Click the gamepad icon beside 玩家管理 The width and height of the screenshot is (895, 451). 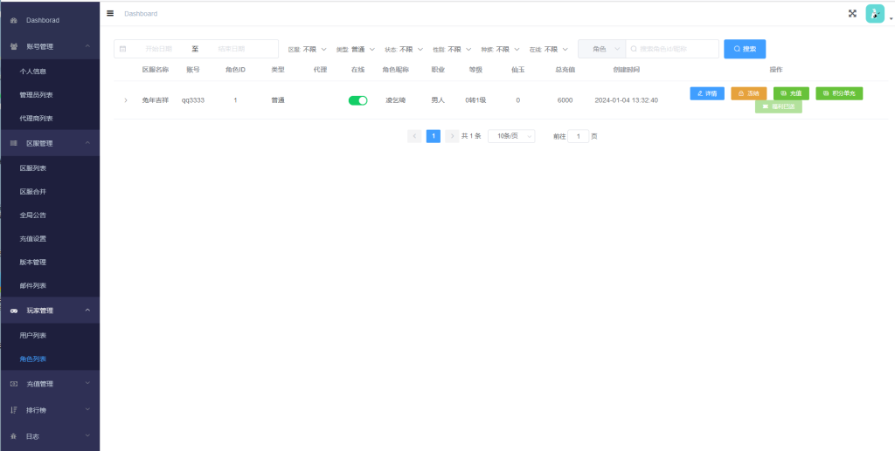pyautogui.click(x=14, y=311)
